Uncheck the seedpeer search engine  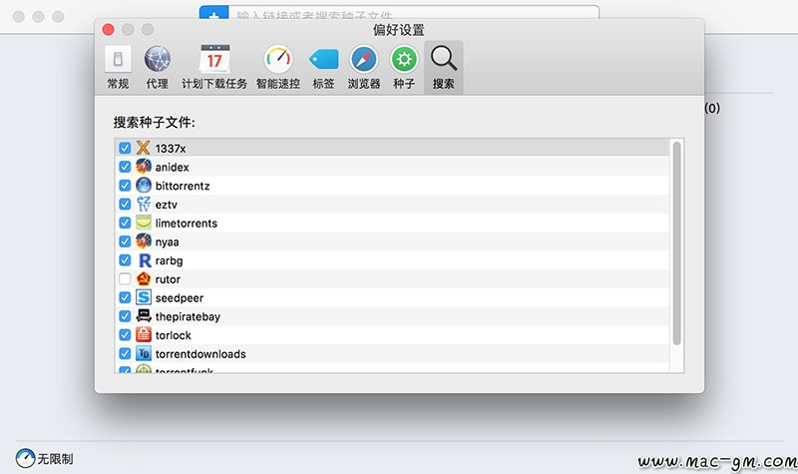coord(125,297)
